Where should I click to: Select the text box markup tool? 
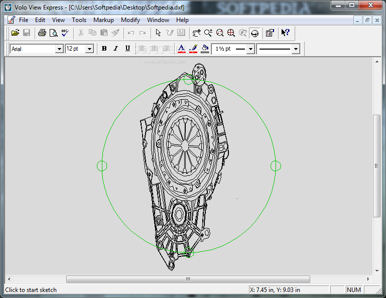[181, 33]
